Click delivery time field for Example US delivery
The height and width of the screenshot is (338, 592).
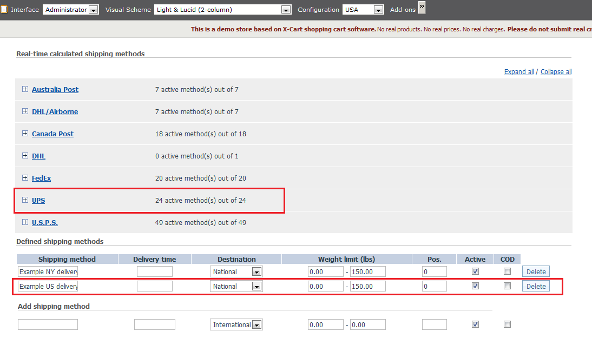(154, 286)
